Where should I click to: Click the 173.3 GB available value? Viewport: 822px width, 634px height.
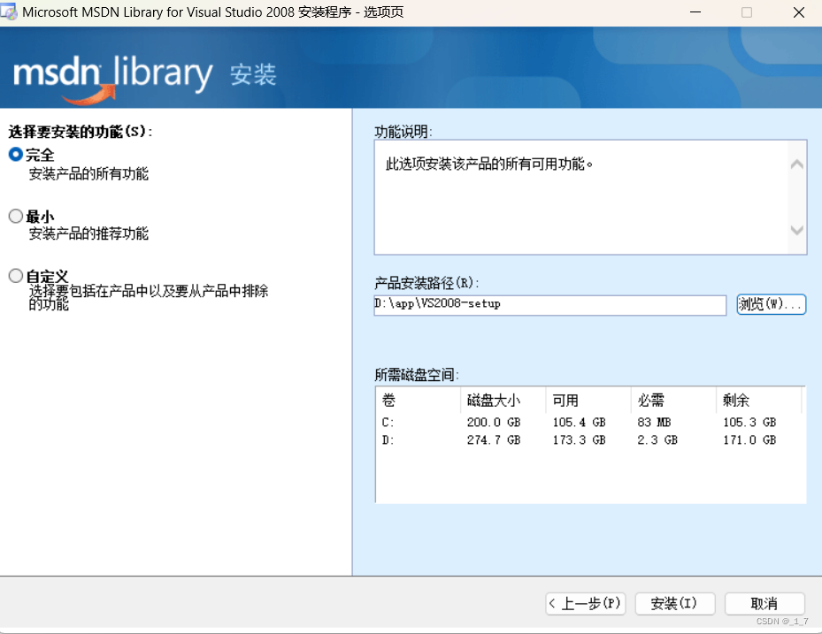pyautogui.click(x=580, y=440)
